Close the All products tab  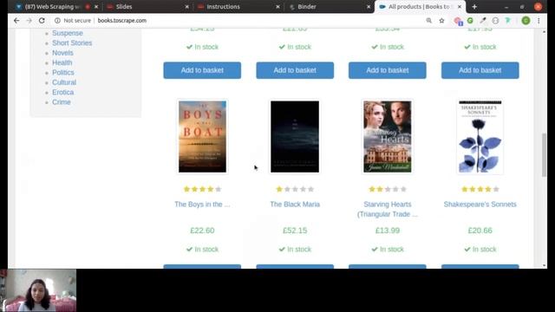[460, 7]
